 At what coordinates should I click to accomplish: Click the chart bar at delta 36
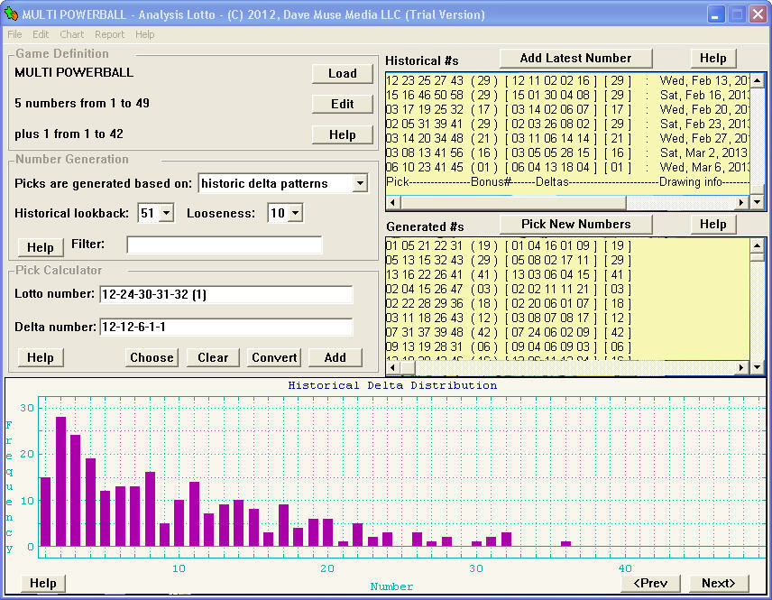pos(565,543)
